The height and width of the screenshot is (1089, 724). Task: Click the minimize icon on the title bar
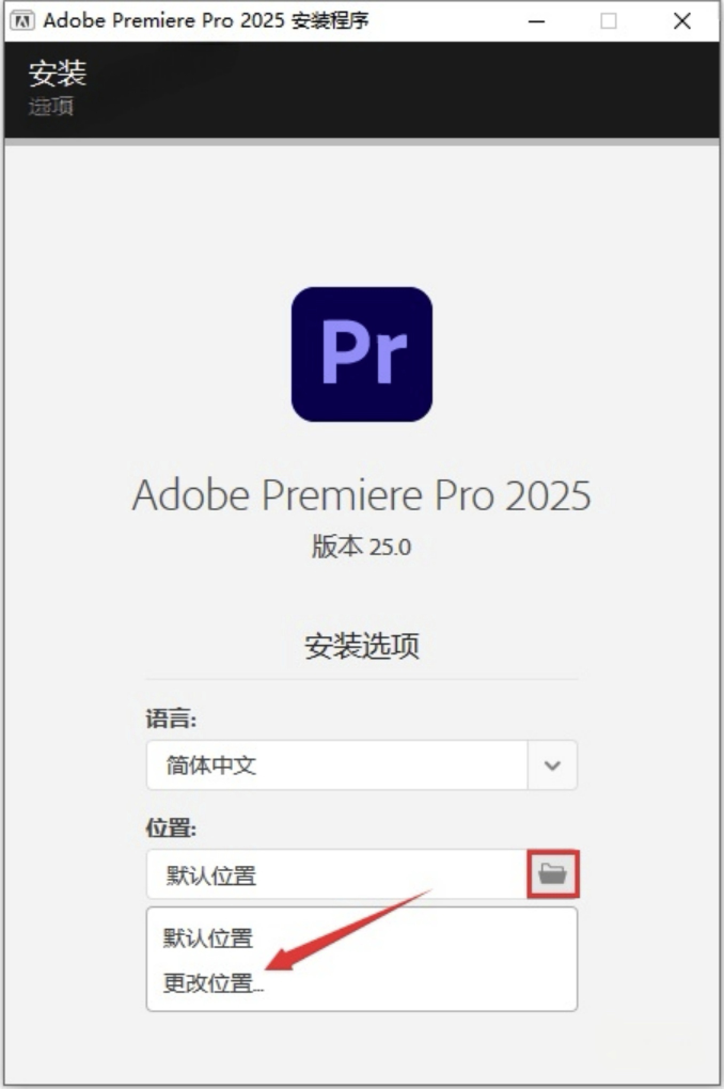point(536,21)
